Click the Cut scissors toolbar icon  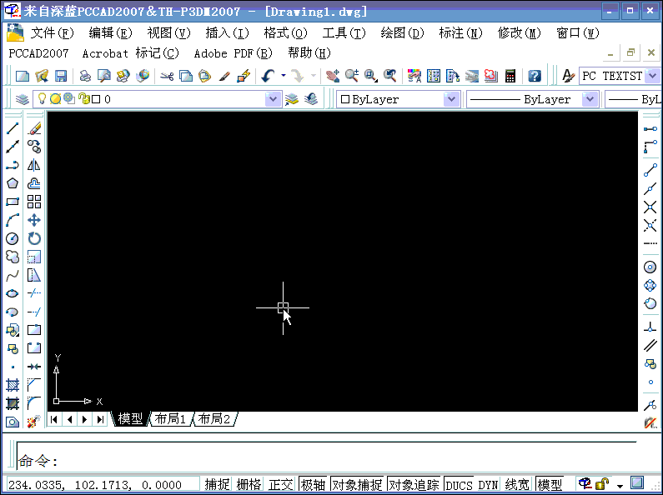click(167, 76)
